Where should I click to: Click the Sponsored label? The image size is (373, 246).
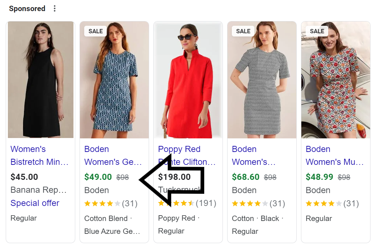[x=27, y=8]
